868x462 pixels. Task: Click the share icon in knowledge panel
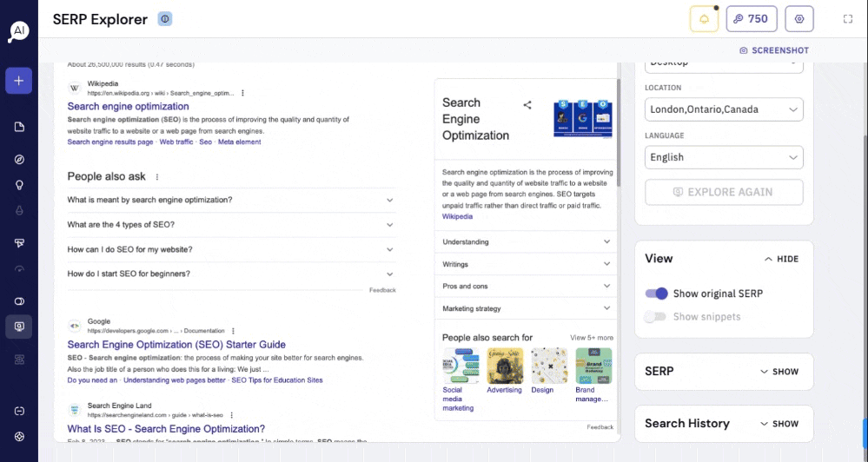pos(527,104)
